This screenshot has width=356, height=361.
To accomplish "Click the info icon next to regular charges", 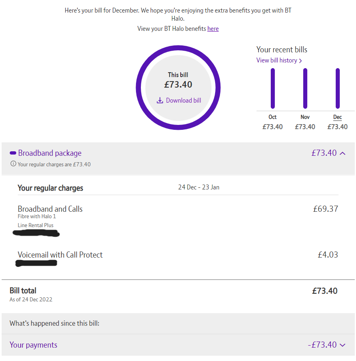I will (13, 164).
